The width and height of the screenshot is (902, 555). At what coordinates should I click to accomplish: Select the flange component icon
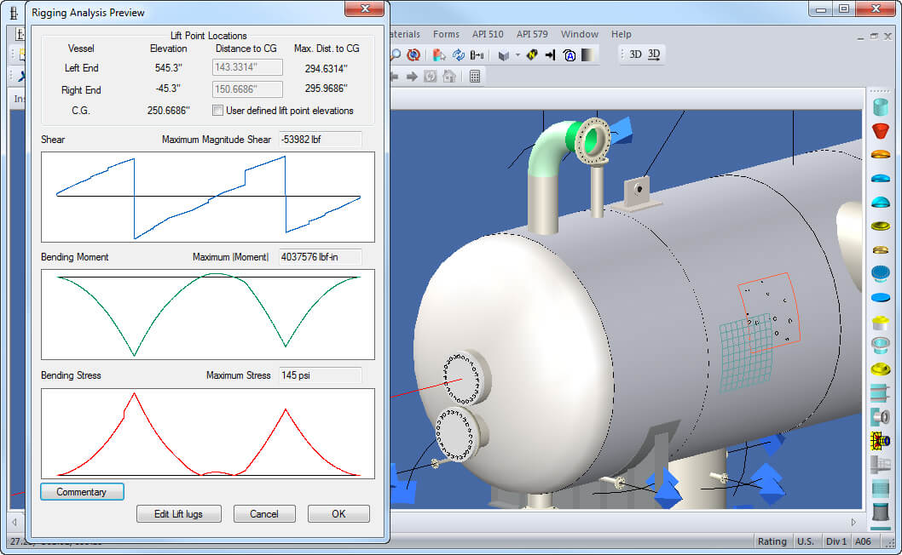881,249
